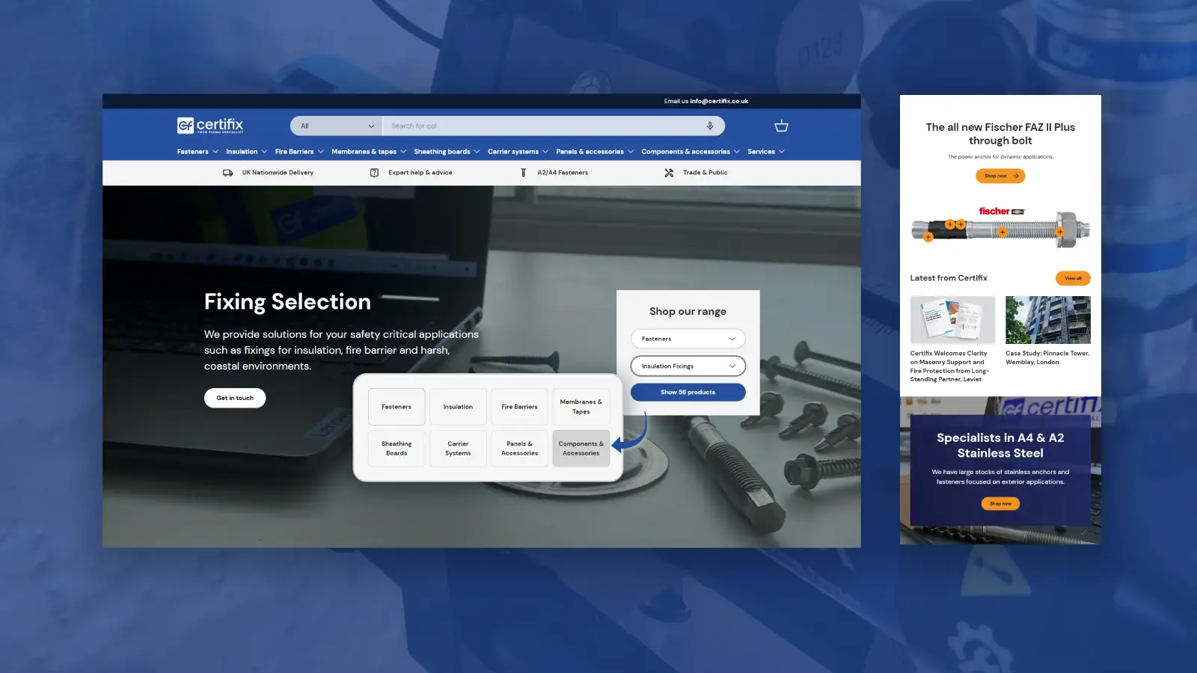Viewport: 1197px width, 673px height.
Task: Open the Services nav dropdown
Action: click(x=766, y=152)
